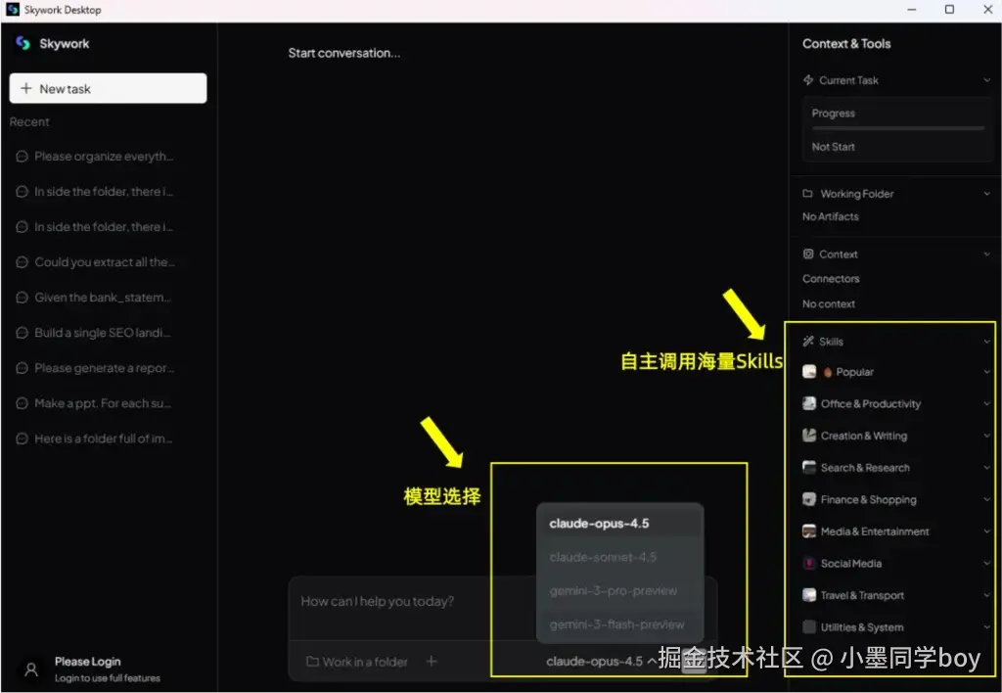This screenshot has width=1002, height=693.
Task: Click 'Login to use full features' text
Action: point(108,677)
